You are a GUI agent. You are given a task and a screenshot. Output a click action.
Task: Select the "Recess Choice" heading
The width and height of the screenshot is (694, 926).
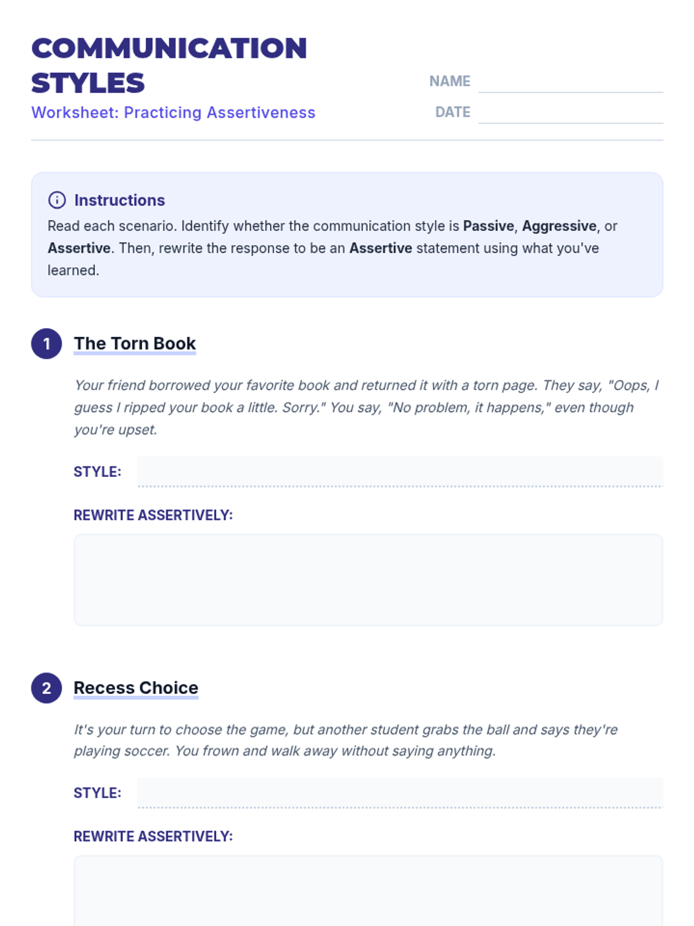tap(136, 688)
